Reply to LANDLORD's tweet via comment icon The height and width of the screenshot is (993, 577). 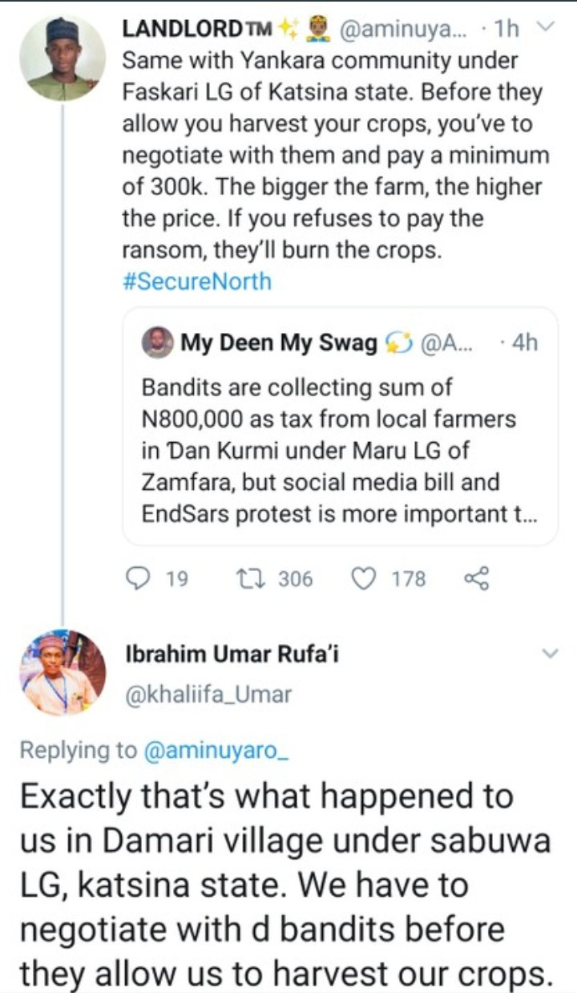click(x=139, y=578)
